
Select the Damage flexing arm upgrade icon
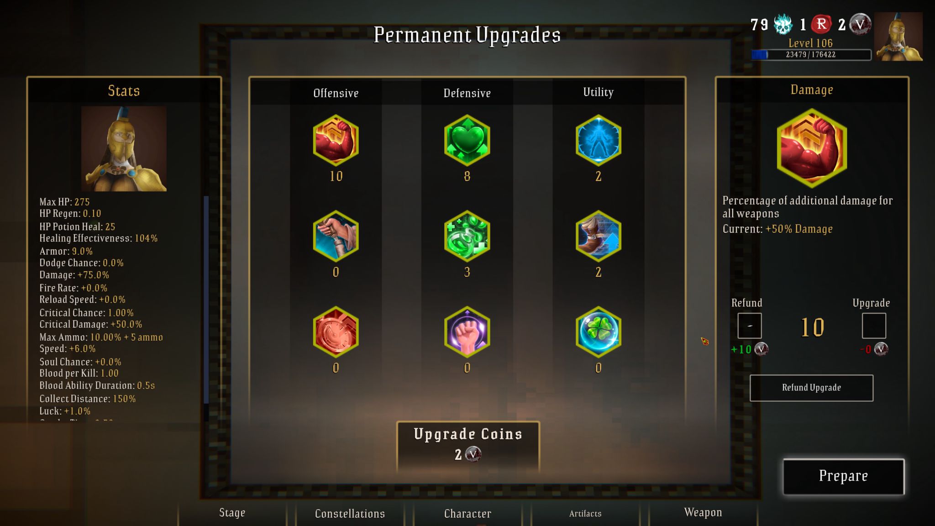pyautogui.click(x=336, y=140)
